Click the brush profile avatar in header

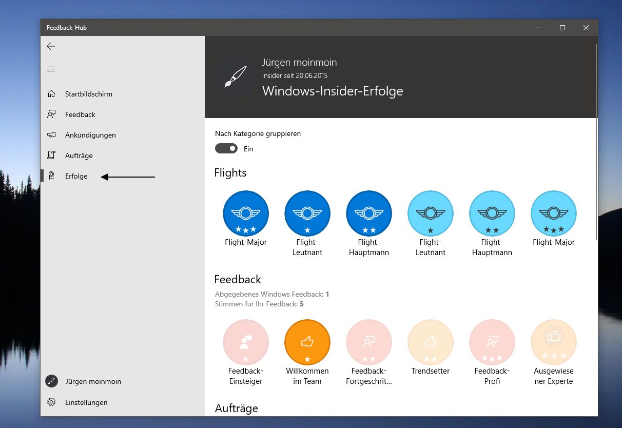pyautogui.click(x=235, y=77)
